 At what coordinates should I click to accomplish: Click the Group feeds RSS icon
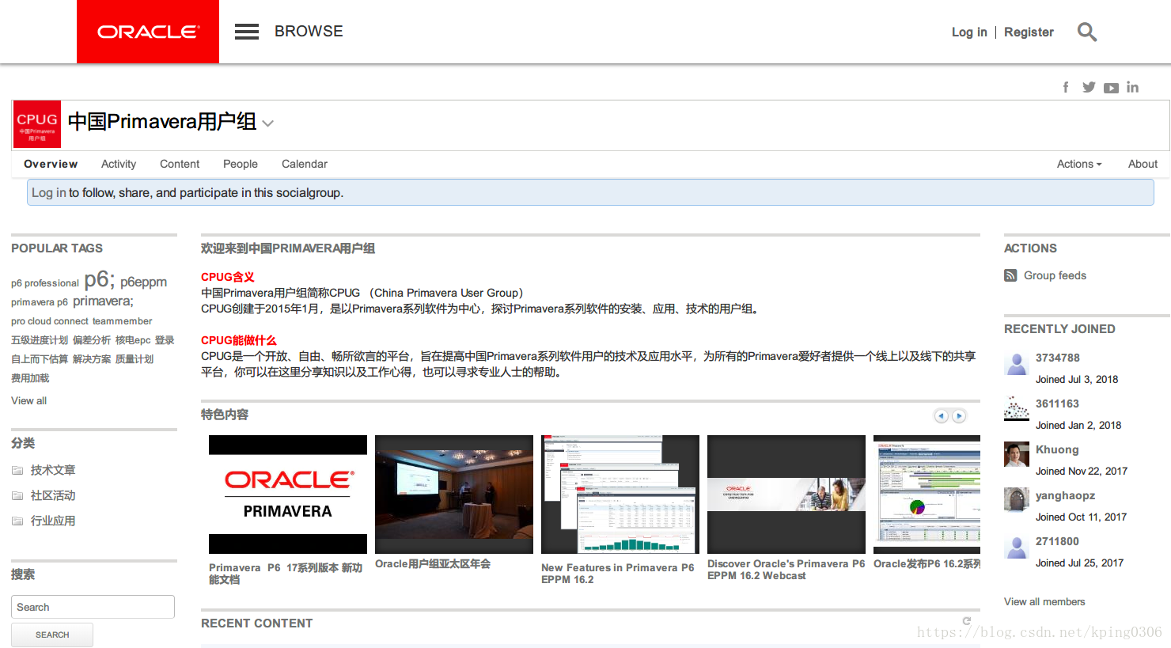(1010, 275)
